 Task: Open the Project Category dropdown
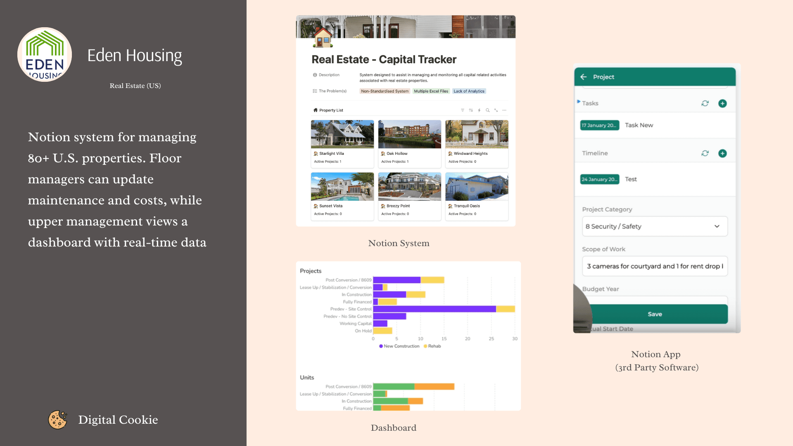(x=717, y=226)
